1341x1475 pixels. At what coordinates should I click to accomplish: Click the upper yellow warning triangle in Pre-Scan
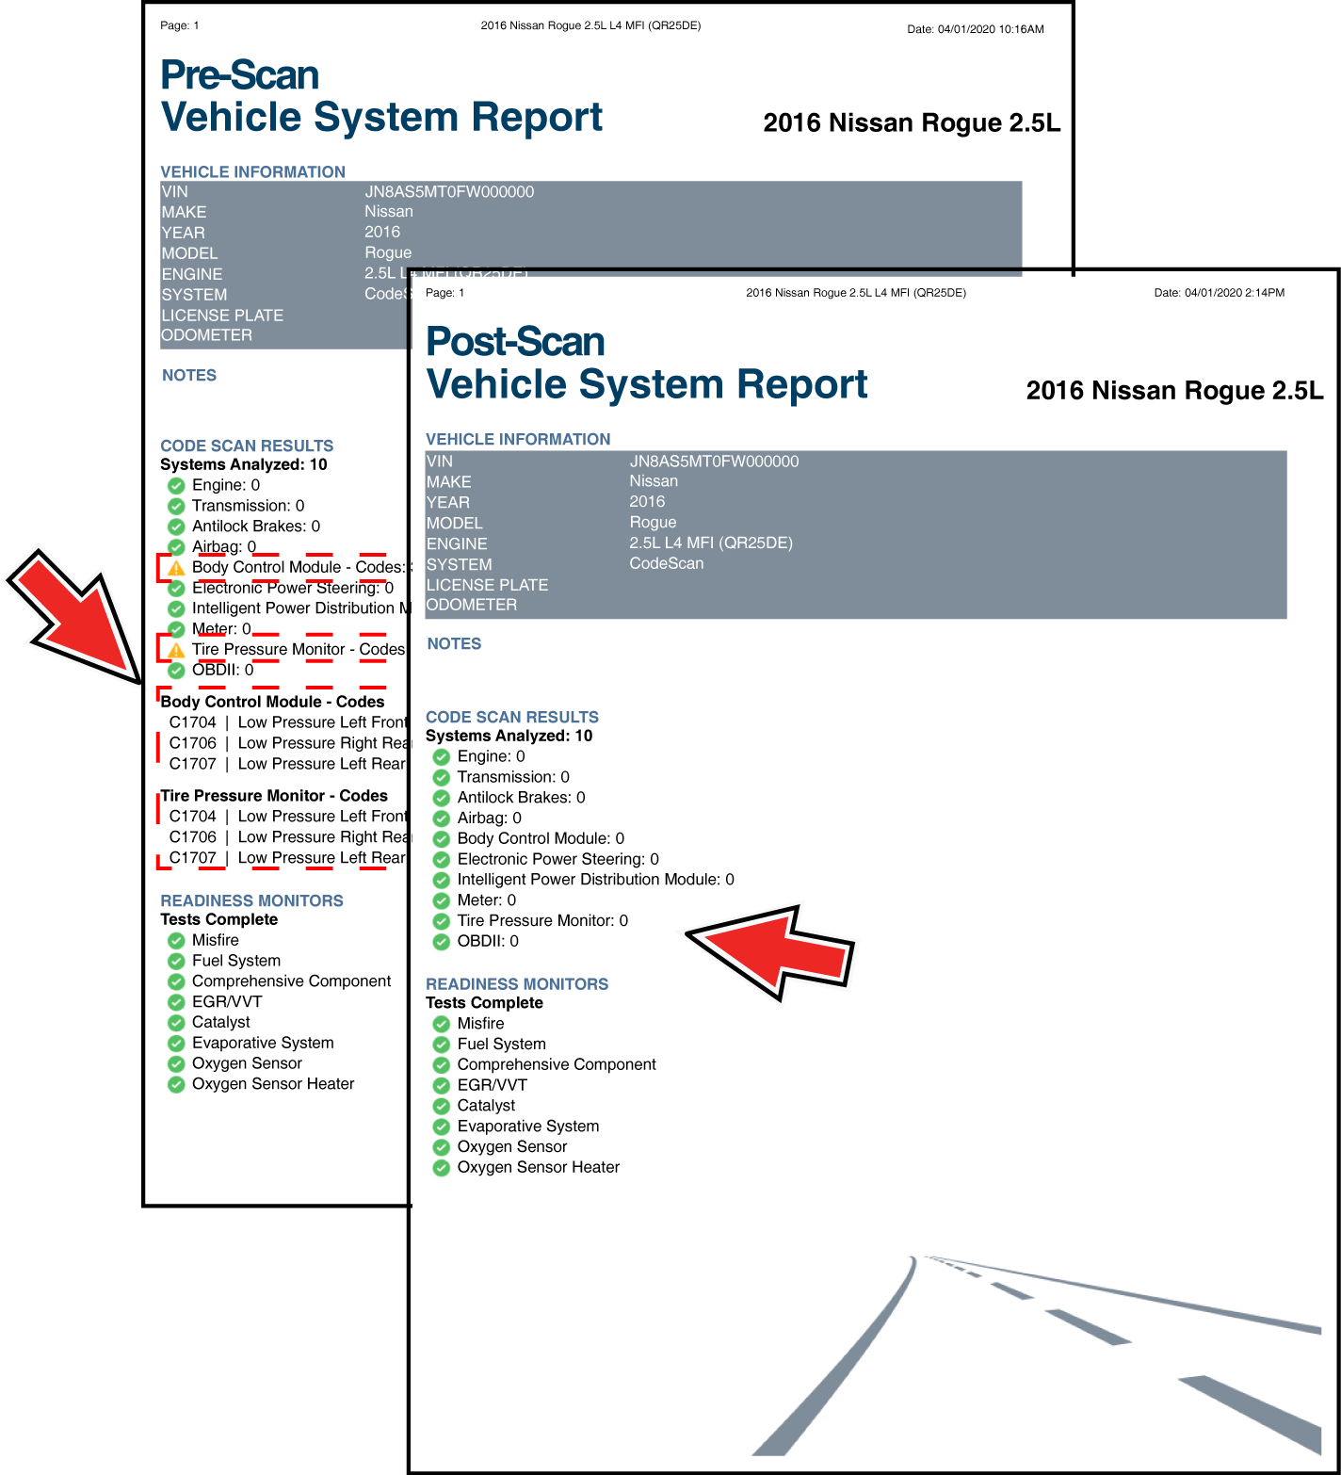pyautogui.click(x=176, y=568)
